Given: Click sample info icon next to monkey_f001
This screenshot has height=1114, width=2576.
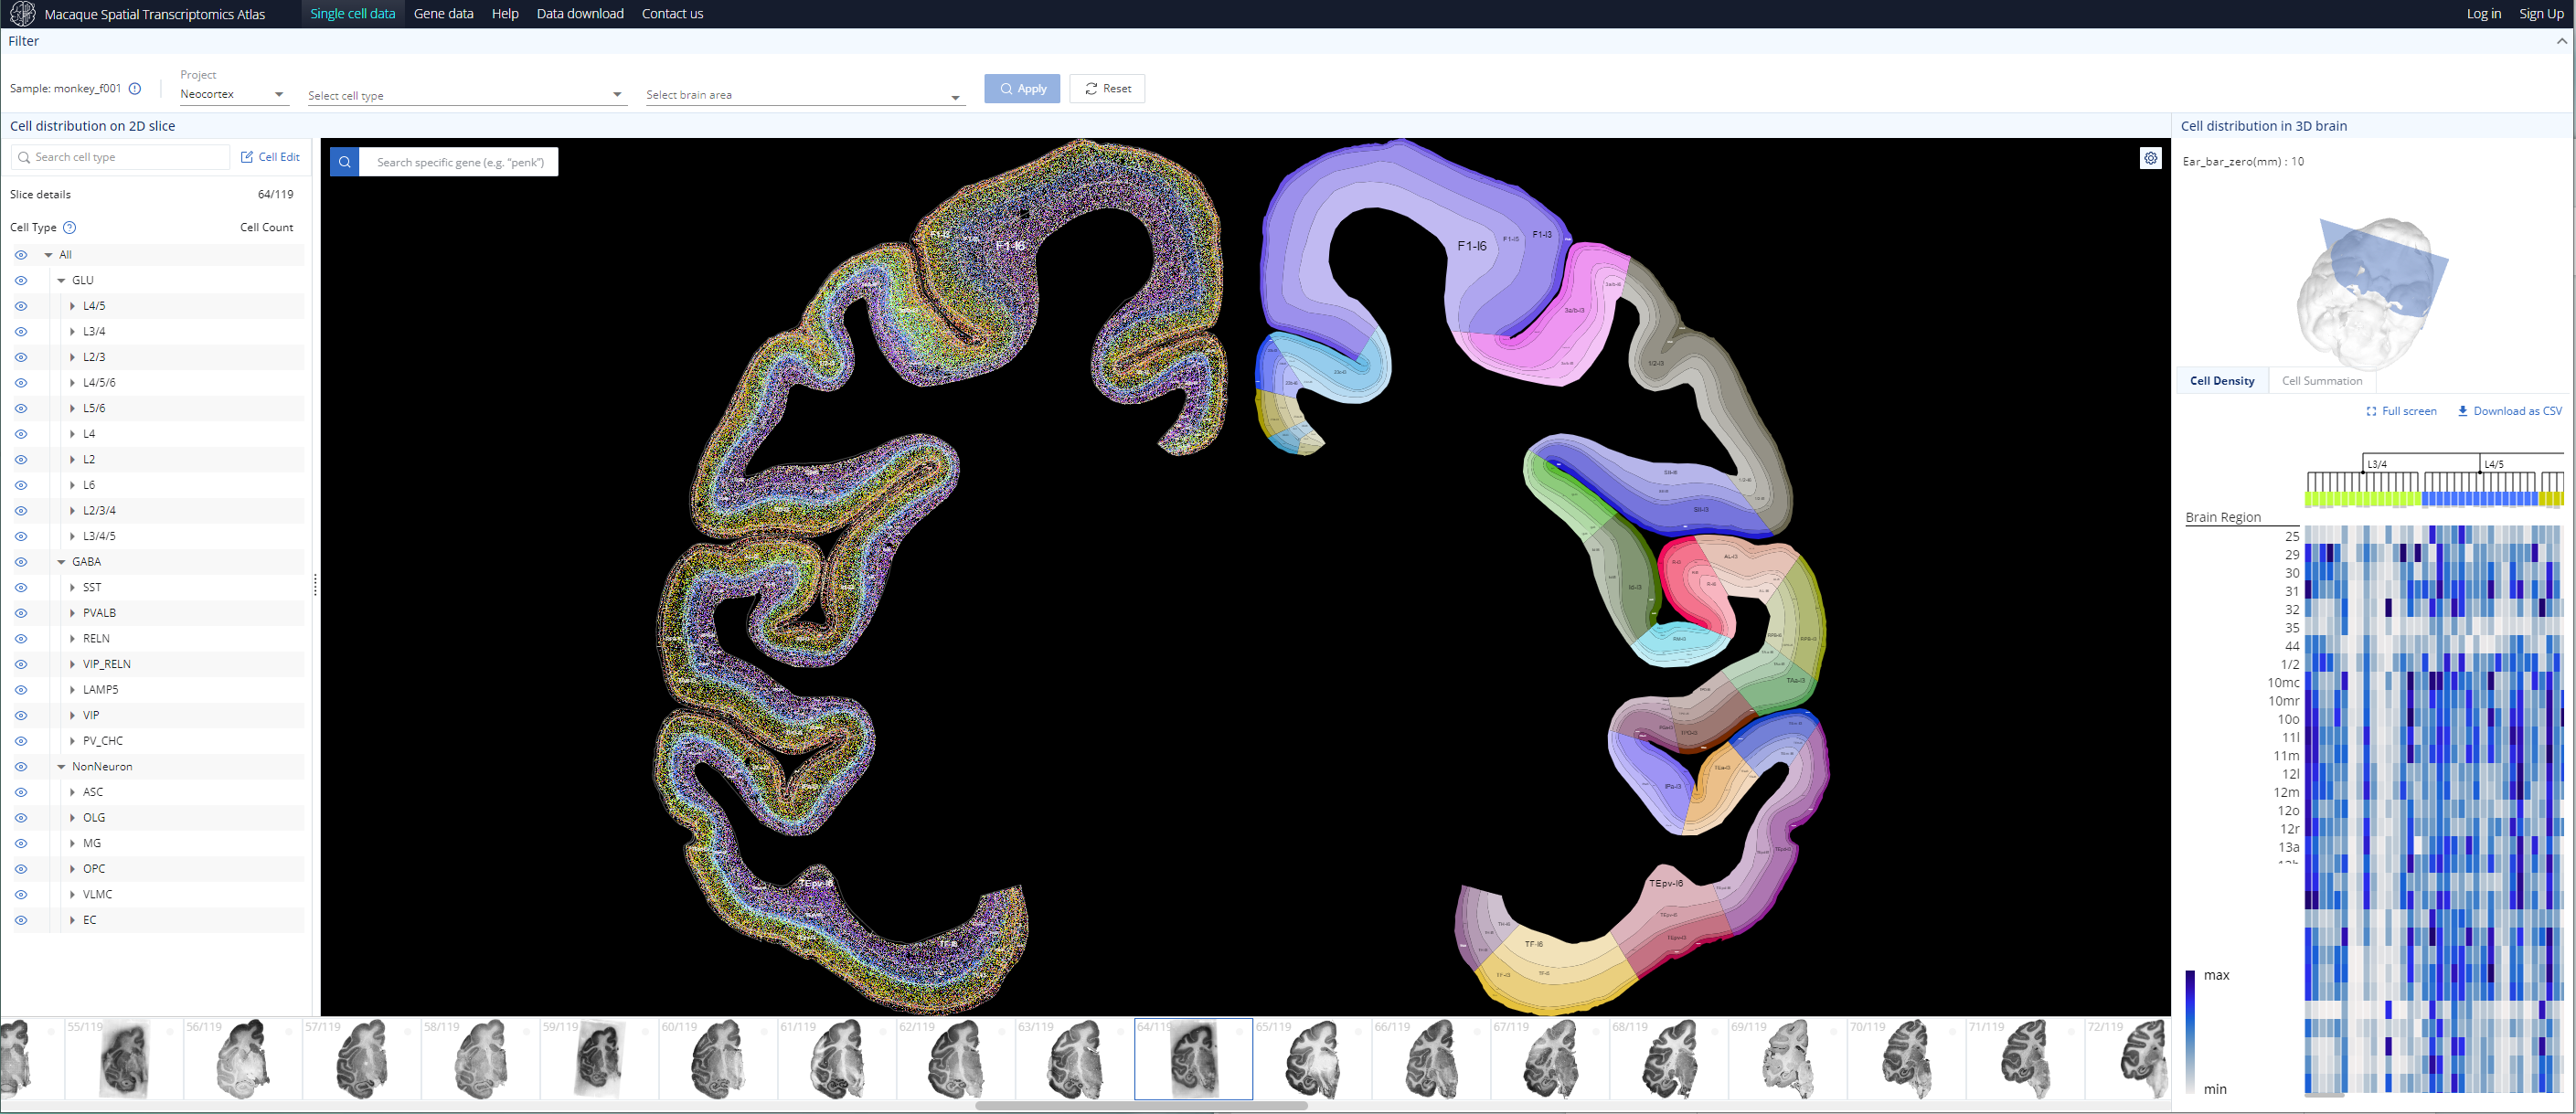Looking at the screenshot, I should click(135, 88).
